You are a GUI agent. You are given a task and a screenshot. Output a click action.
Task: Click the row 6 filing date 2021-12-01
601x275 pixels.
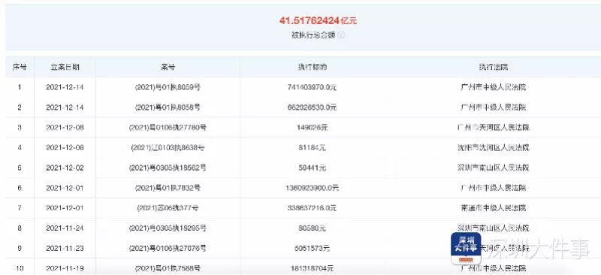coord(65,188)
